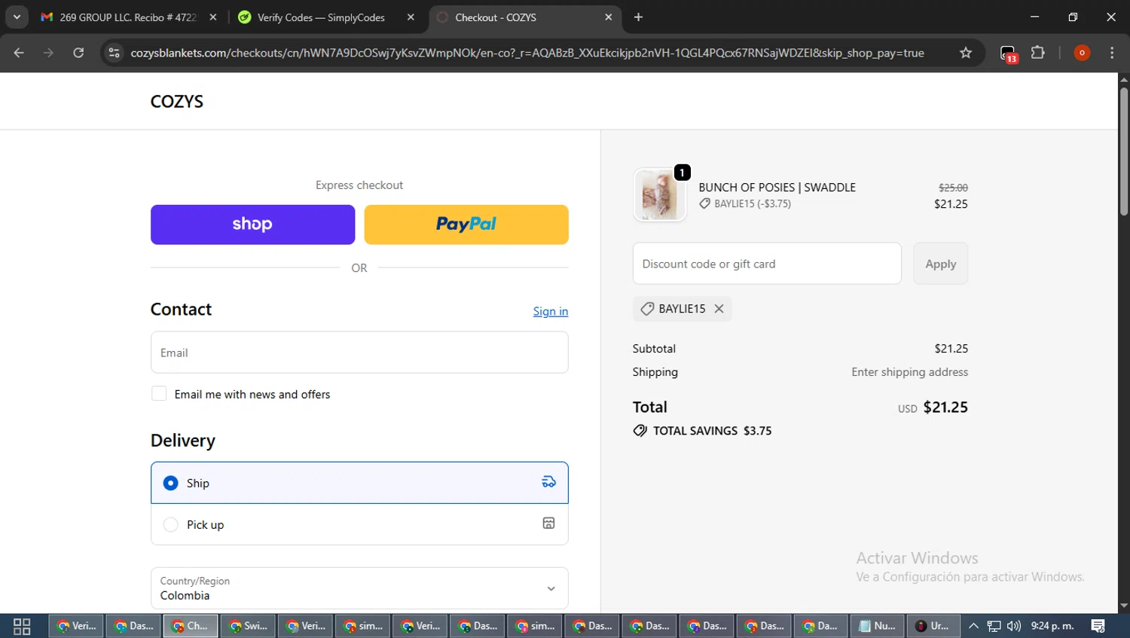Focus the Discount code or gift card field

click(767, 264)
